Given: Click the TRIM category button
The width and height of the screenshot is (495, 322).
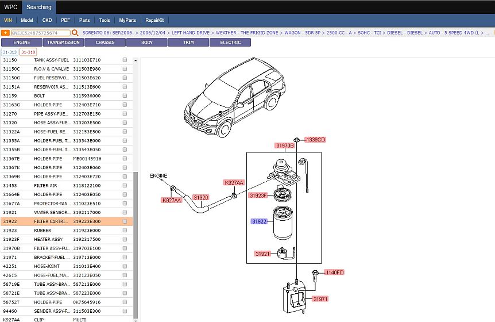Looking at the screenshot, I should coord(188,43).
